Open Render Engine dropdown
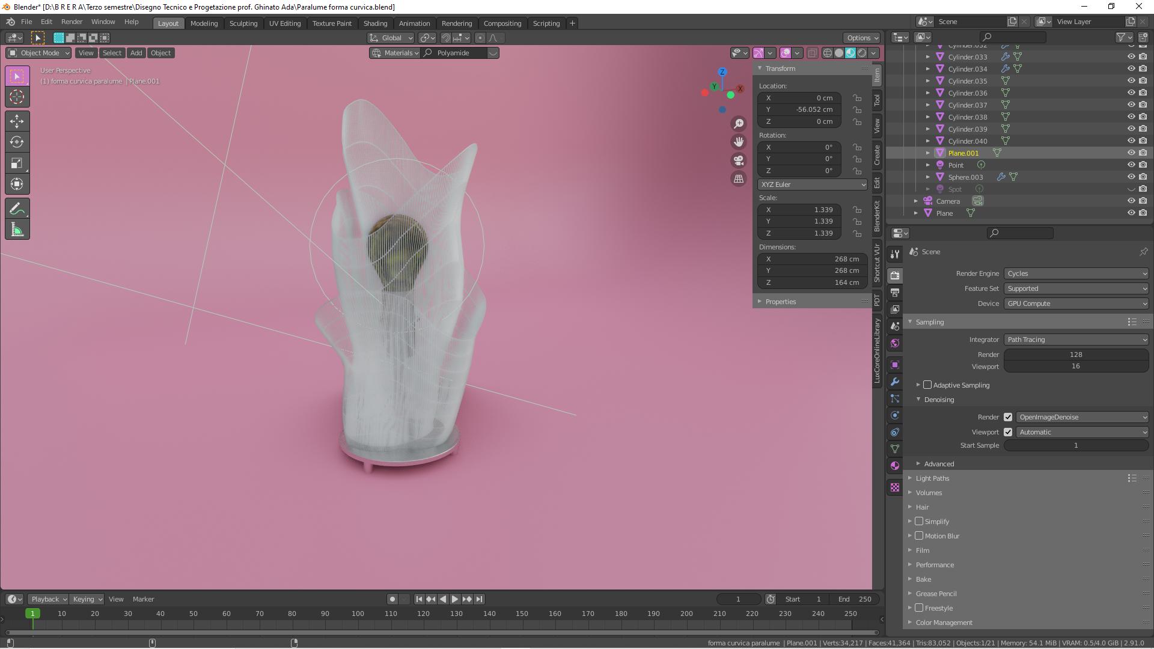 click(1076, 273)
